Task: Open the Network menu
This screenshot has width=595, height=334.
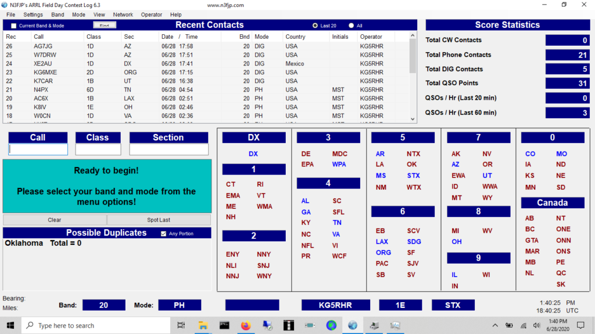Action: [x=123, y=14]
